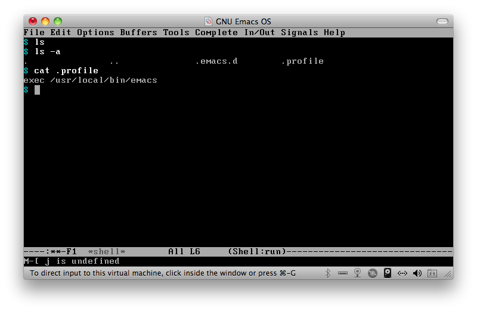Open the Complete menu
This screenshot has width=477, height=312.
pos(216,32)
